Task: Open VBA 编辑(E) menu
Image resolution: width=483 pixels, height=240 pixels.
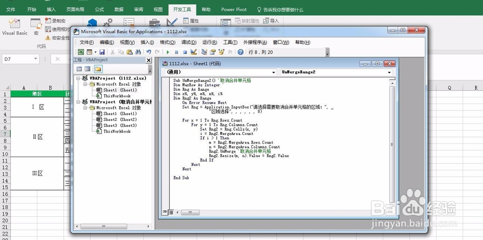Action: pyautogui.click(x=107, y=42)
